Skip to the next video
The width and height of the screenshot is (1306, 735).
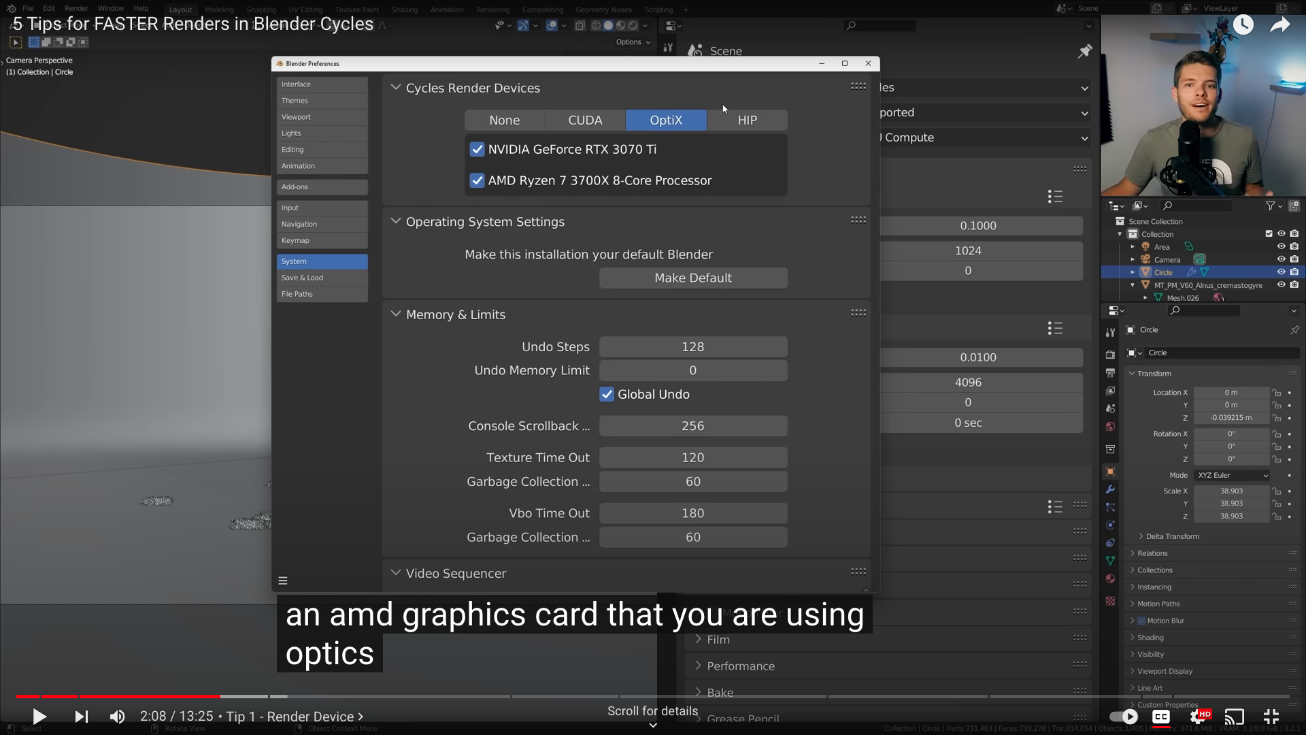click(x=81, y=717)
